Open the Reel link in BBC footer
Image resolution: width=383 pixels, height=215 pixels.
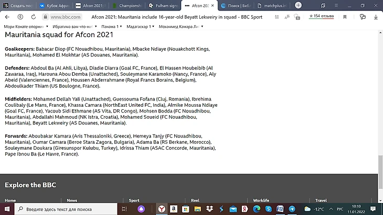tap(195, 200)
